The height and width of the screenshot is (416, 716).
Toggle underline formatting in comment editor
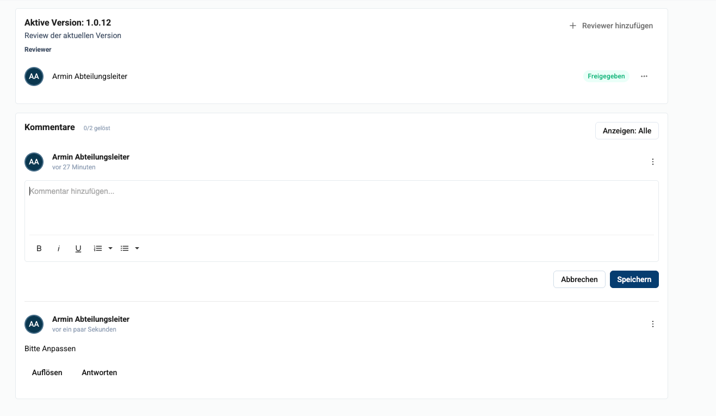[x=78, y=248]
